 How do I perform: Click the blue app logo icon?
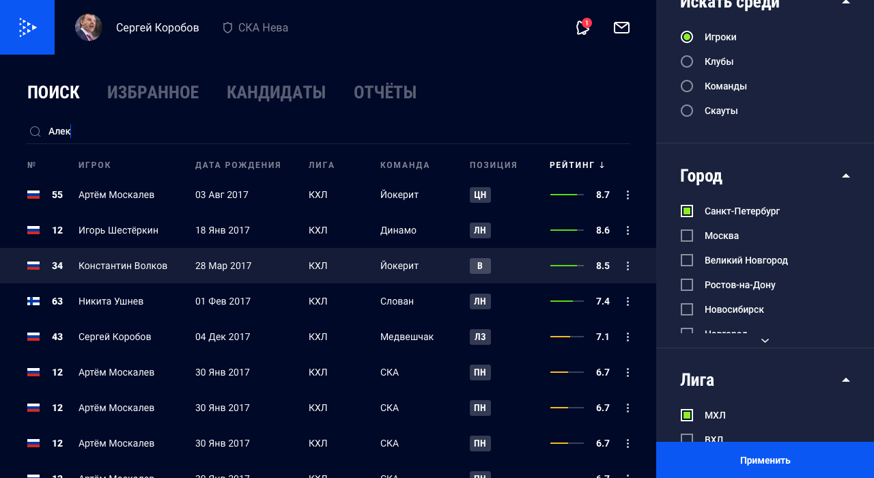point(27,27)
